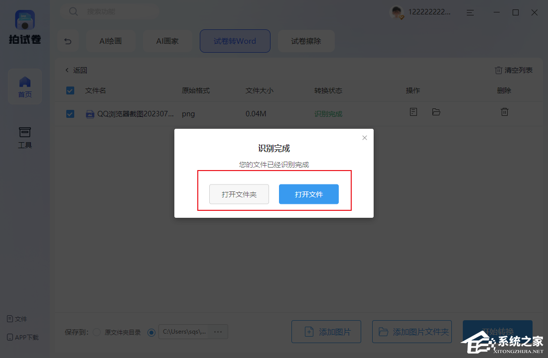
Task: Switch to the 试卷擦除 tab
Action: pos(306,41)
